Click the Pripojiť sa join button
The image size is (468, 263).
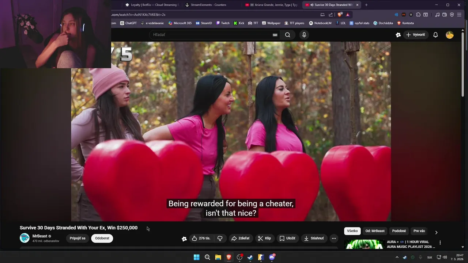tap(78, 238)
